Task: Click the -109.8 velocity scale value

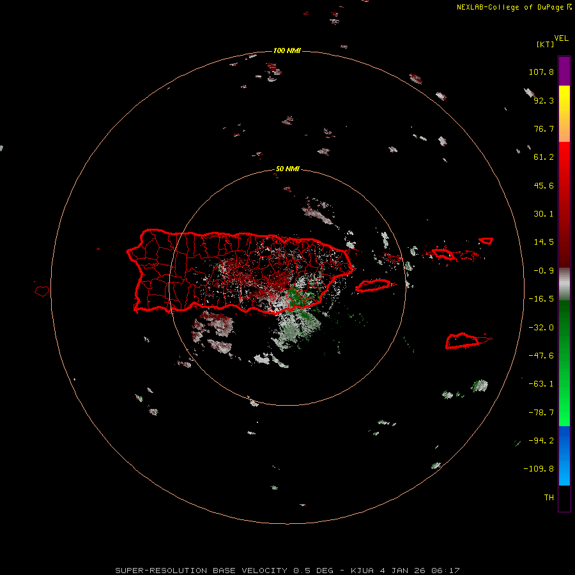Action: (539, 469)
